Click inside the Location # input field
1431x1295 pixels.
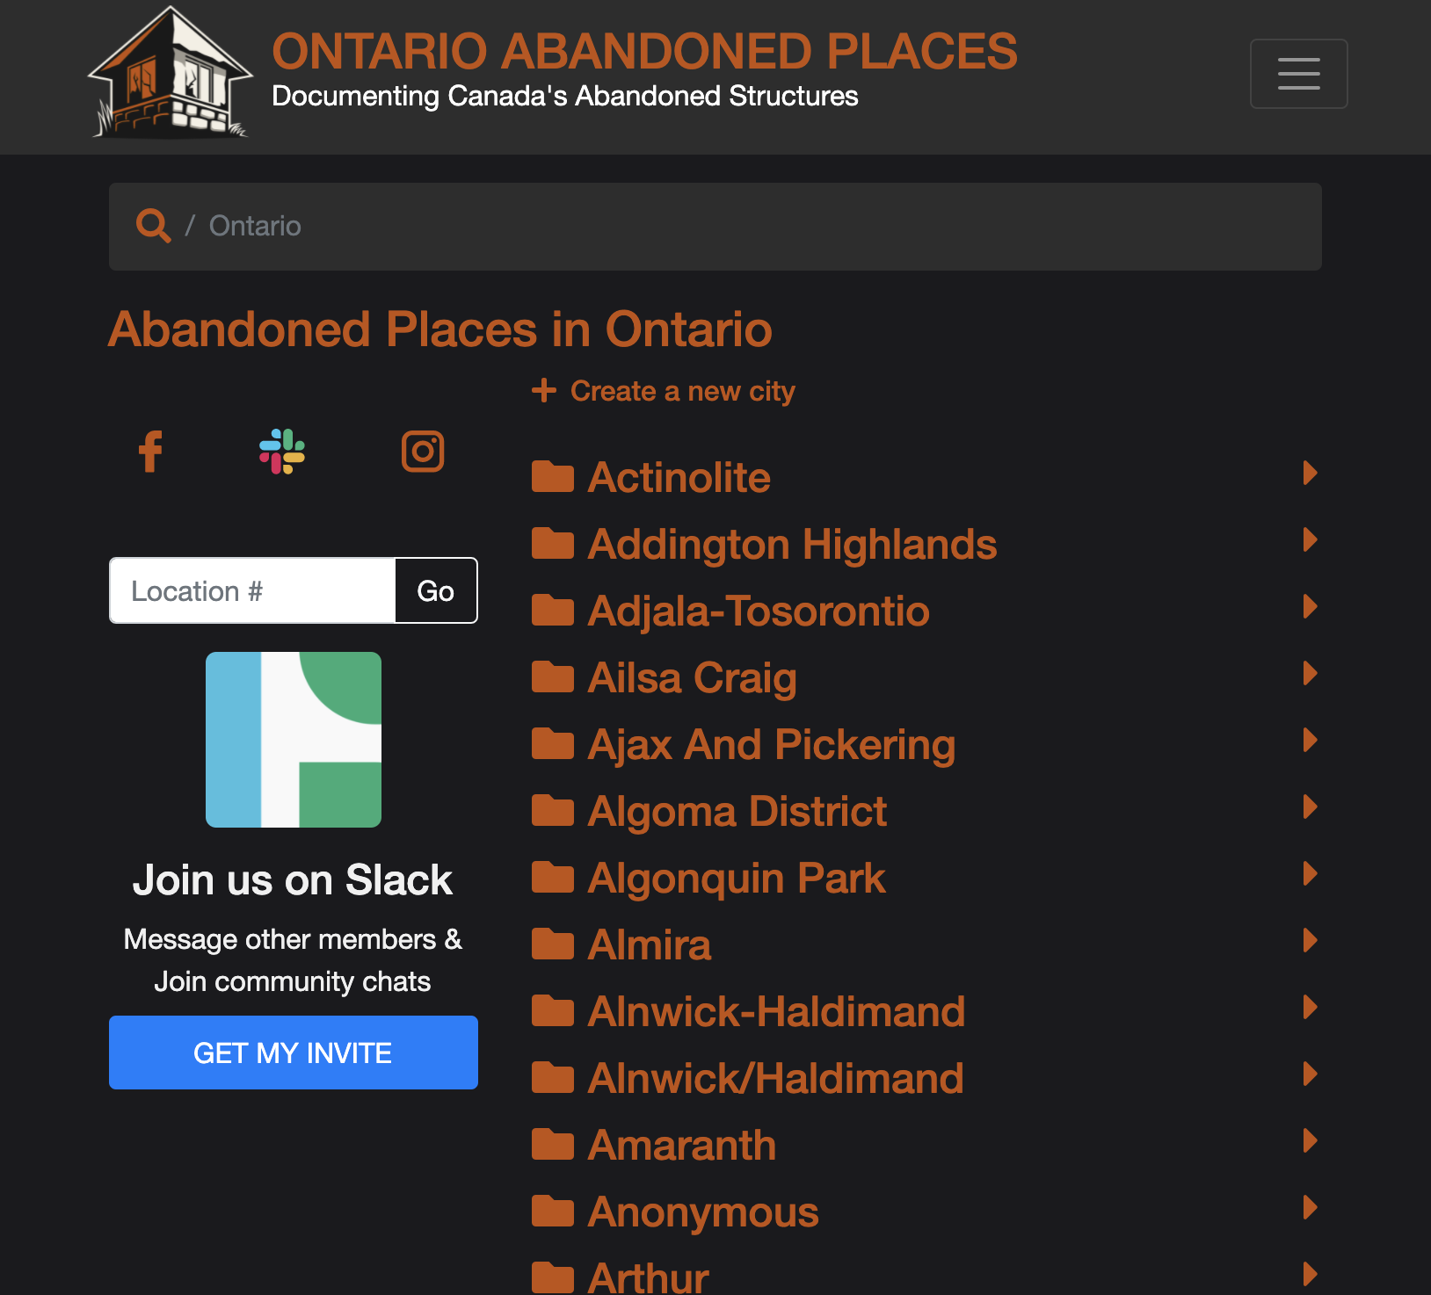[251, 590]
